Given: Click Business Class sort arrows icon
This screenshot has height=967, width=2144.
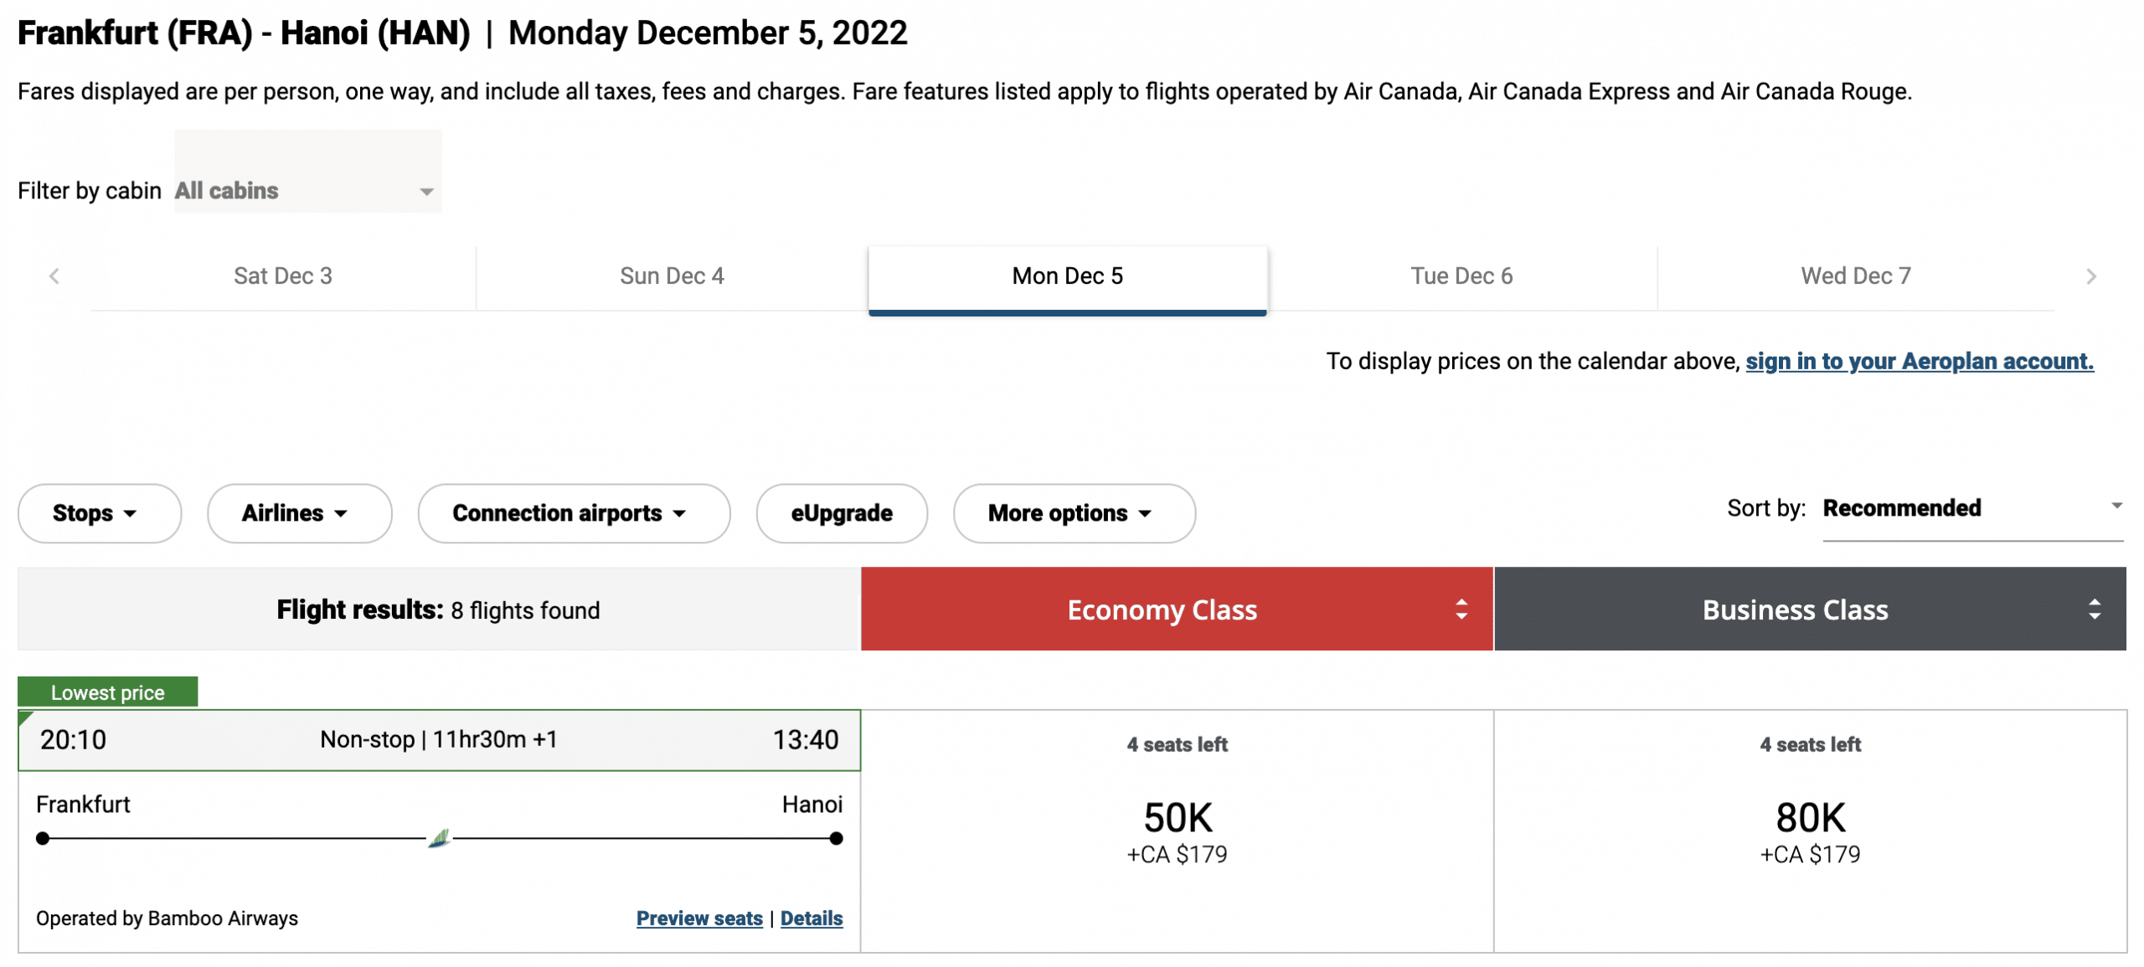Looking at the screenshot, I should [x=2094, y=610].
